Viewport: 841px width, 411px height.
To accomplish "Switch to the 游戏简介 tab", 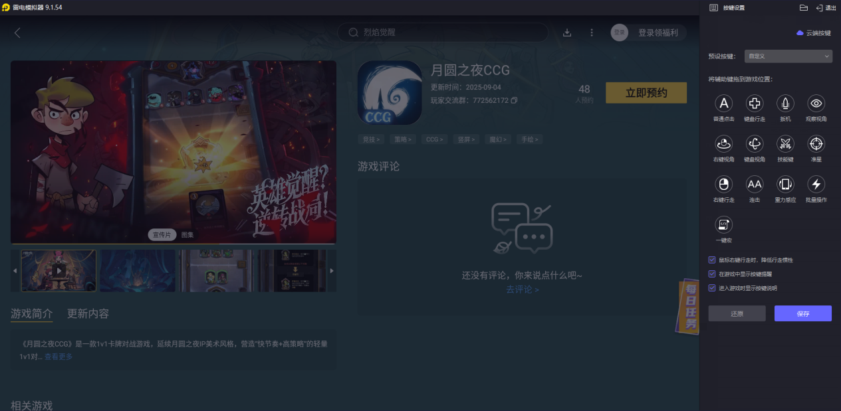I will (31, 313).
